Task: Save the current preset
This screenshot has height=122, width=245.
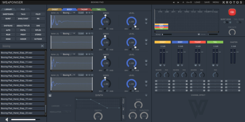Action: (207, 2)
